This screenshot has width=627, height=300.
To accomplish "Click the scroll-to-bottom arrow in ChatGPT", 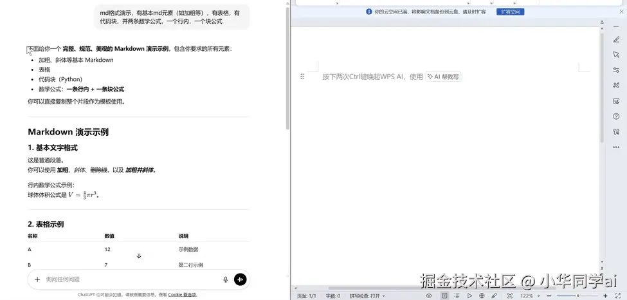I will point(139,256).
